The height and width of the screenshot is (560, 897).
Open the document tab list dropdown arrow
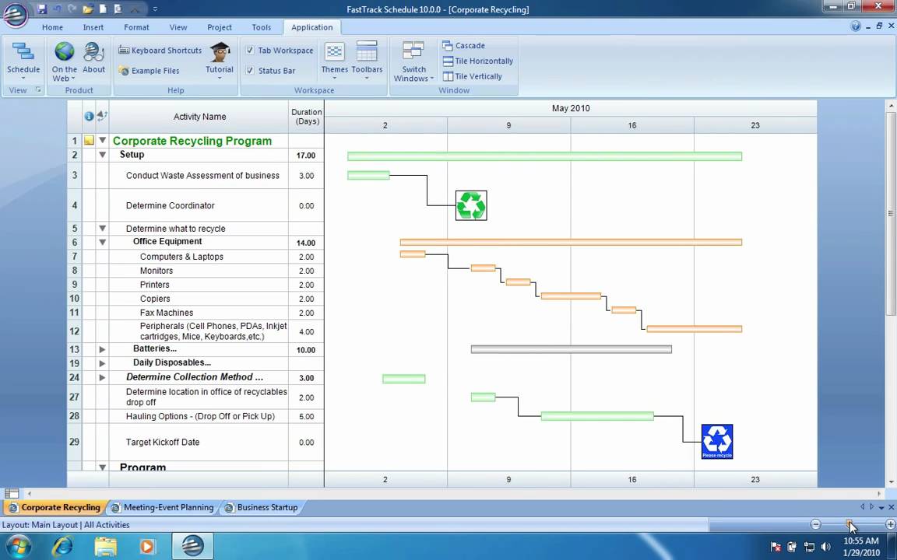[x=881, y=507]
